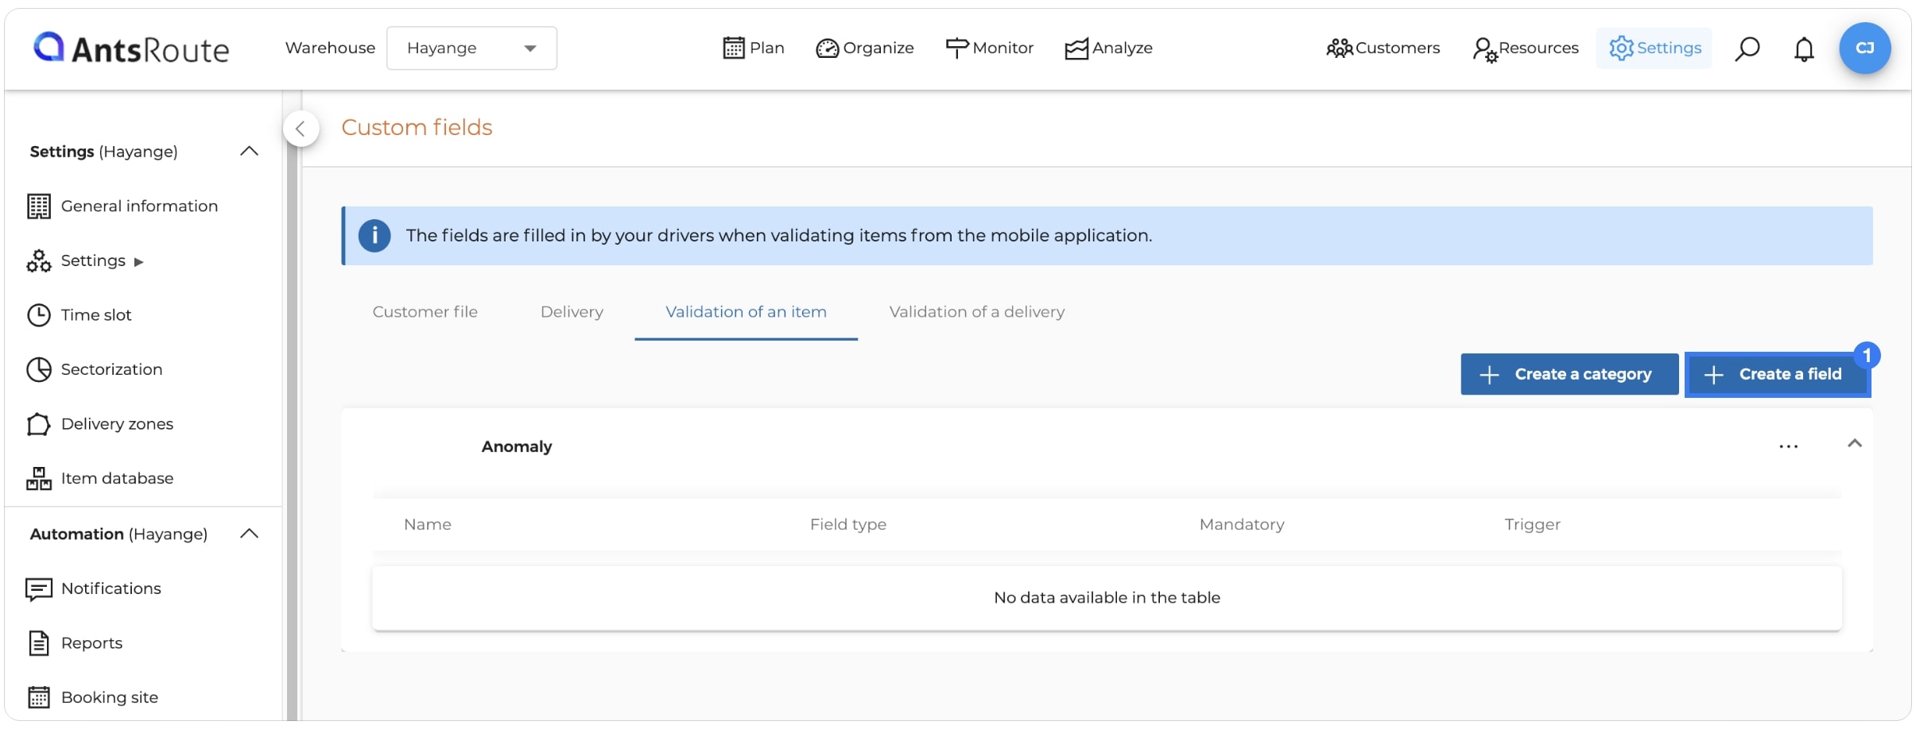Screen dimensions: 1916x729
Task: Click the Anomaly category title
Action: point(517,447)
